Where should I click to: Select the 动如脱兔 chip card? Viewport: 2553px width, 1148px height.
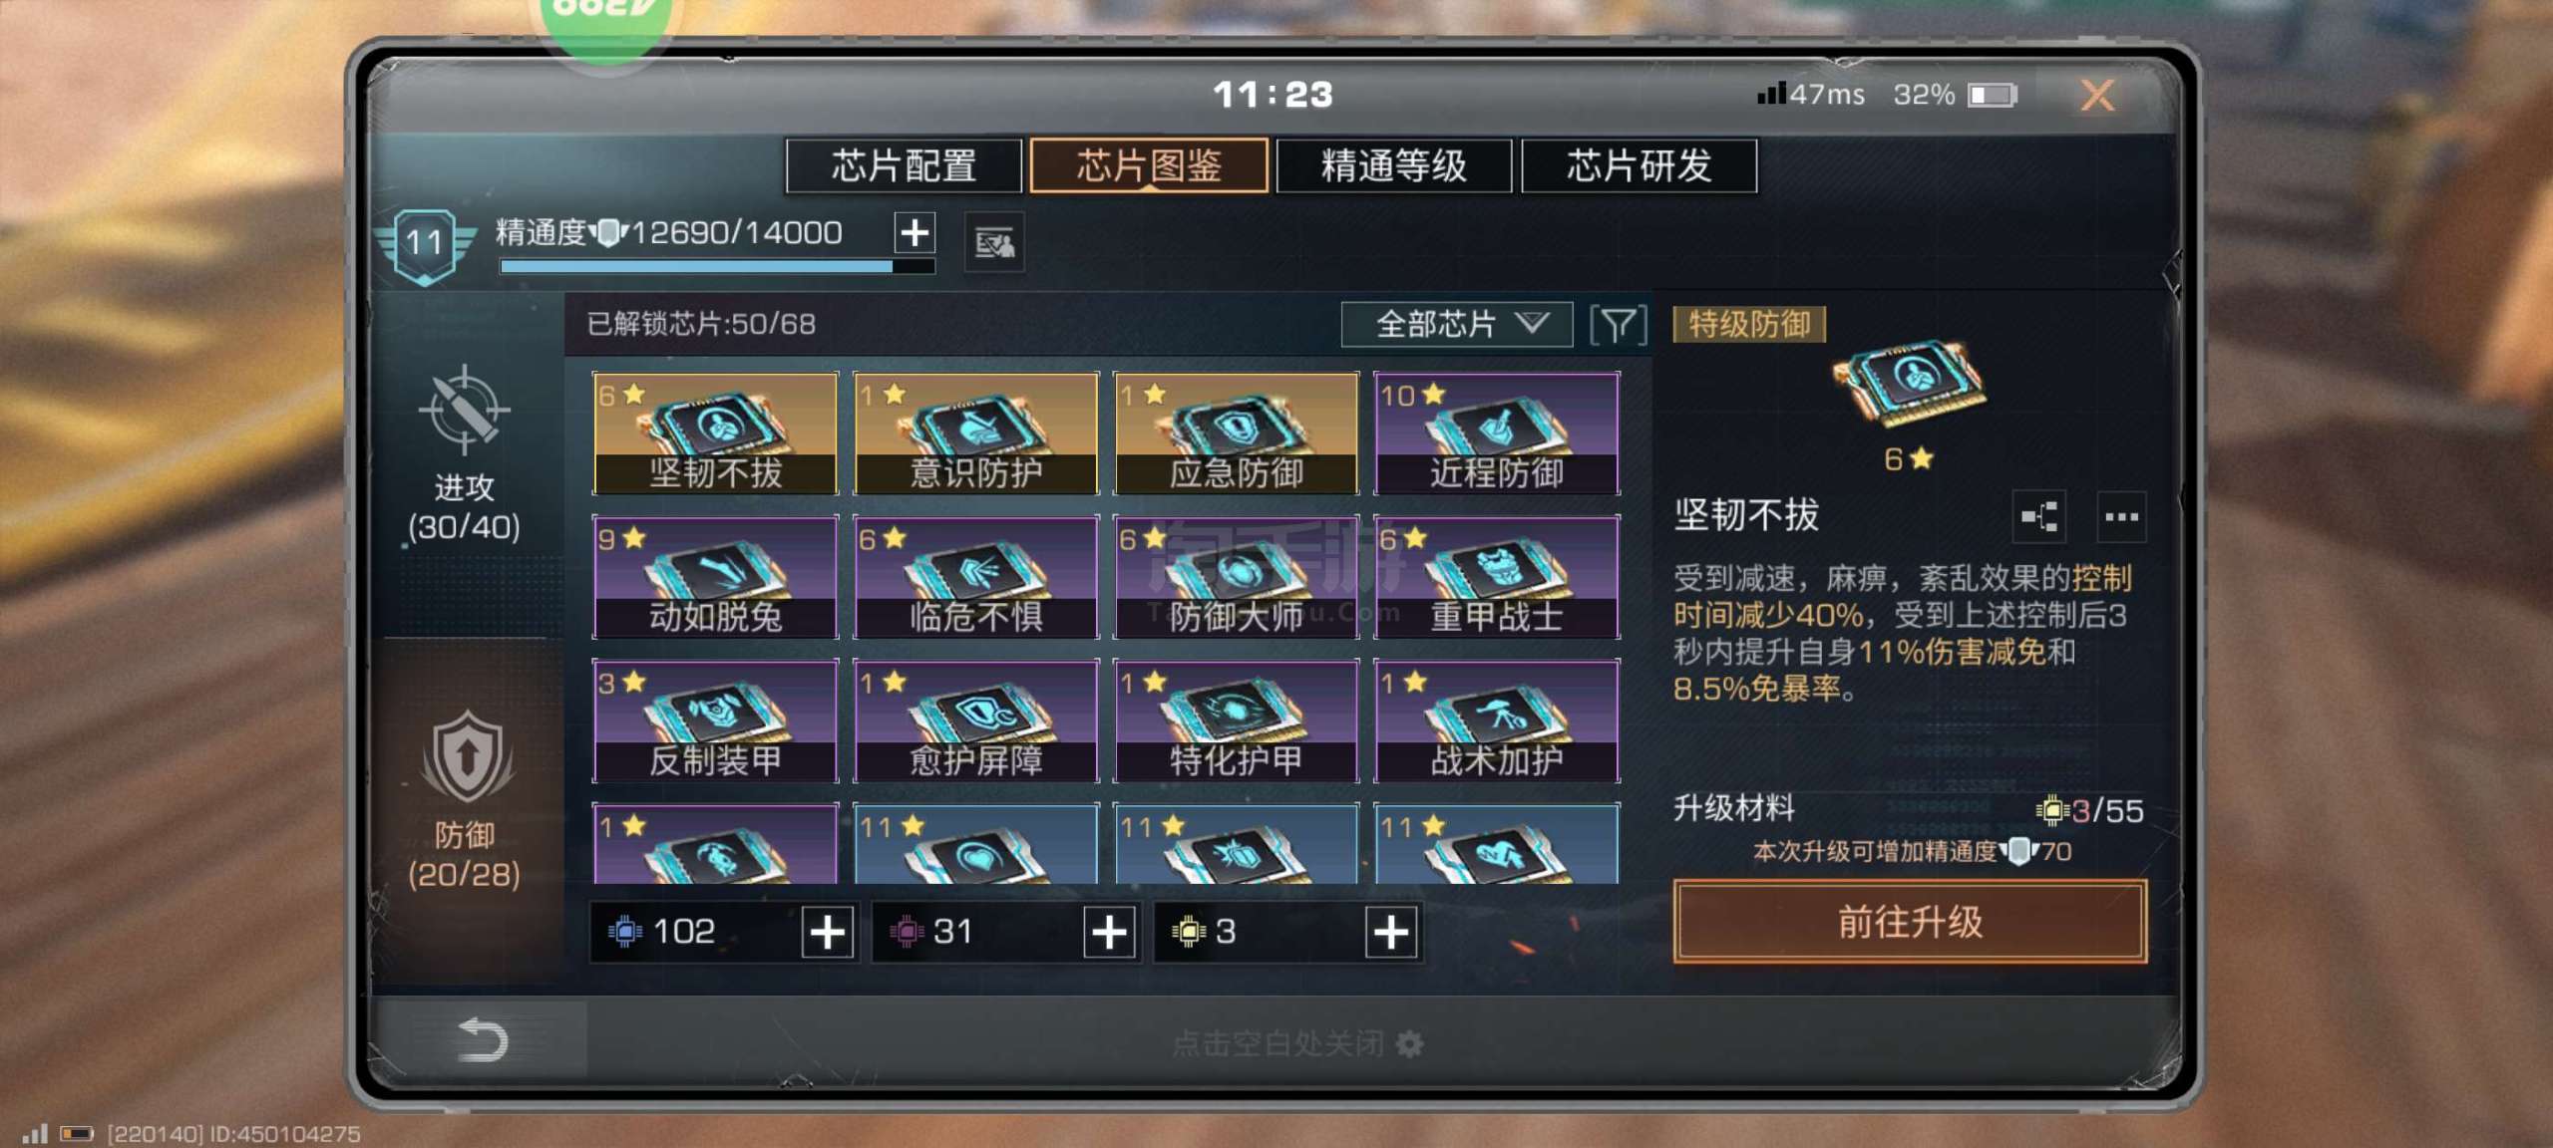715,577
